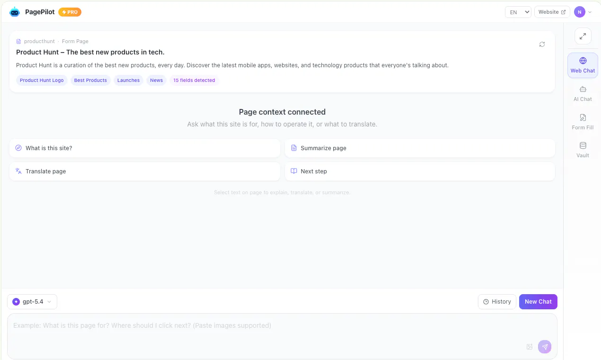
Task: Click the PagePilot robot logo
Action: 15,12
